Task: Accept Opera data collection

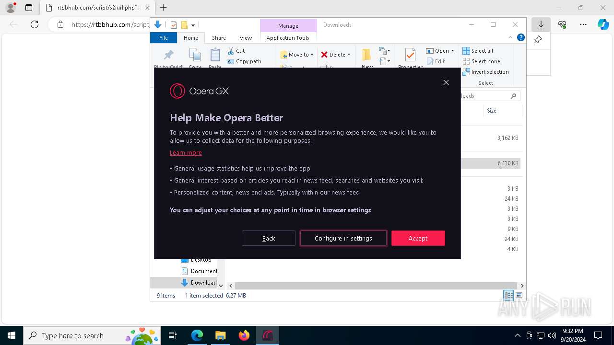Action: [x=418, y=238]
